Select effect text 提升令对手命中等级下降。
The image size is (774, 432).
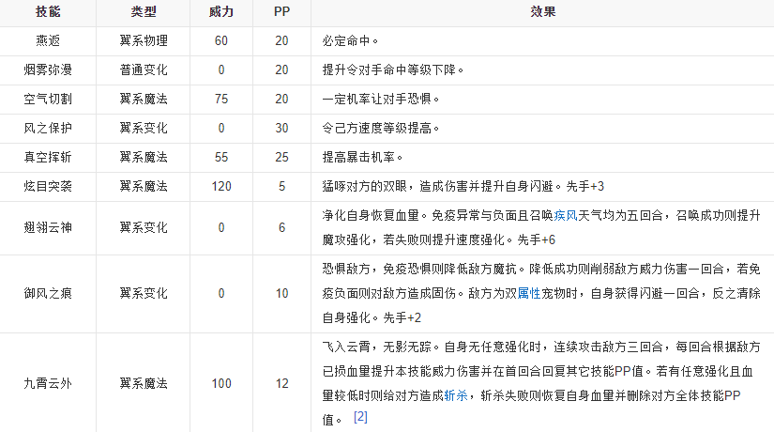pyautogui.click(x=393, y=69)
